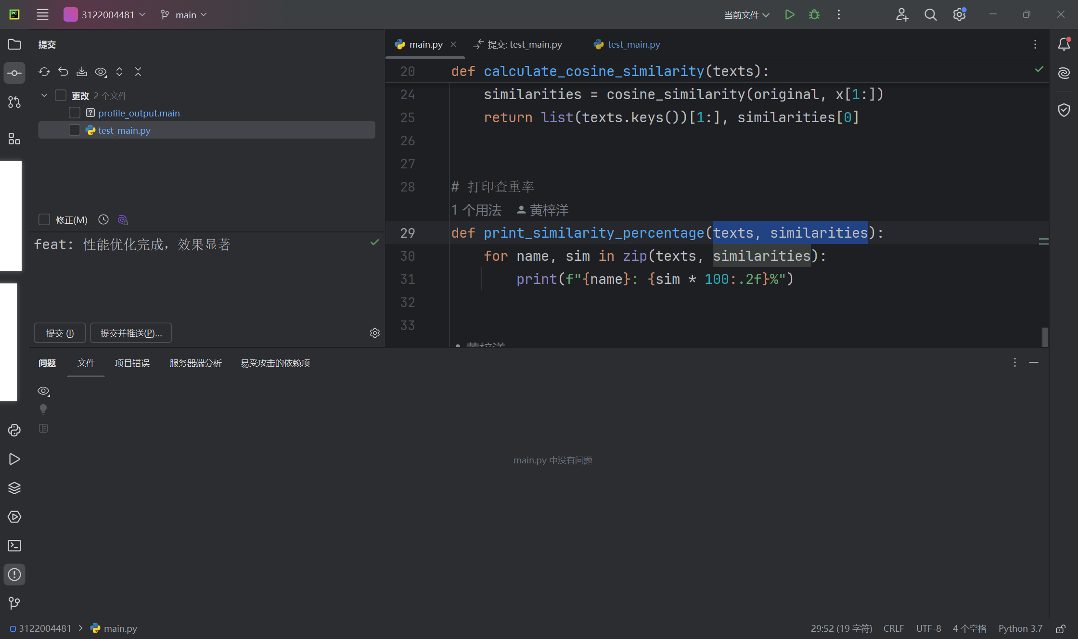The width and height of the screenshot is (1078, 639).
Task: Open the main branch dropdown
Action: (184, 14)
